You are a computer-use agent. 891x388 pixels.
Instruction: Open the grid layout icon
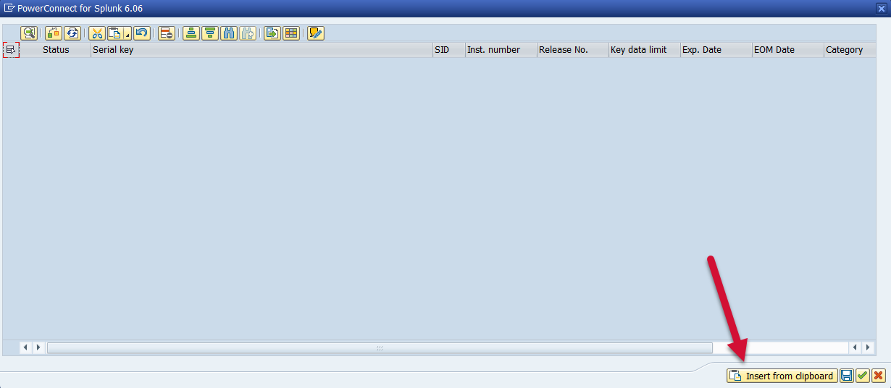(x=291, y=33)
